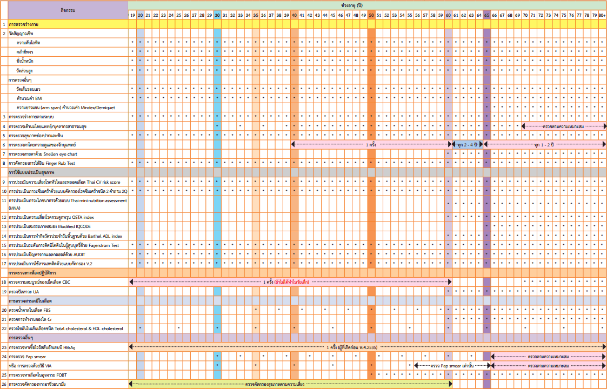This screenshot has width=607, height=389.
Task: Click the 'ทุก 1 - 2 ปี' band
Action: coord(545,144)
